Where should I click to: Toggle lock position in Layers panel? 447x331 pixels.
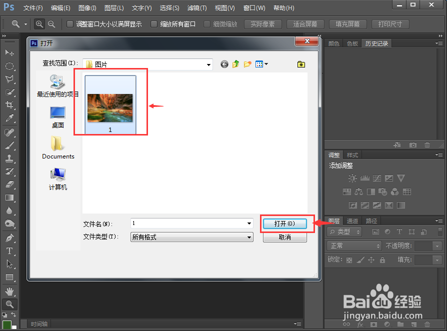[371, 259]
